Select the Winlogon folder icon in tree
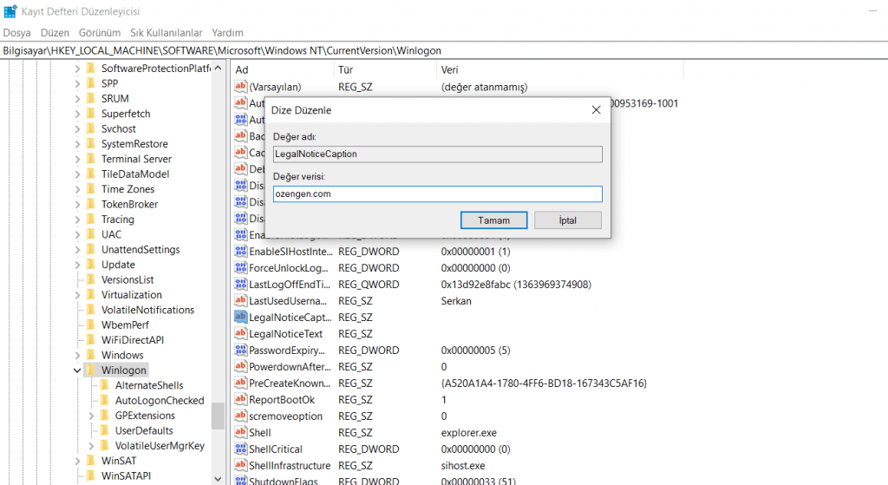The width and height of the screenshot is (888, 485). coord(91,370)
